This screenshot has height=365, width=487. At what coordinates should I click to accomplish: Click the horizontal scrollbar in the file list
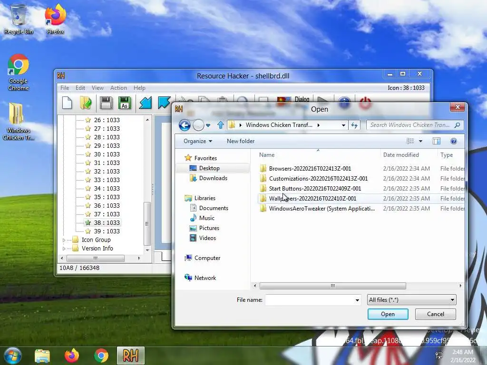(332, 286)
